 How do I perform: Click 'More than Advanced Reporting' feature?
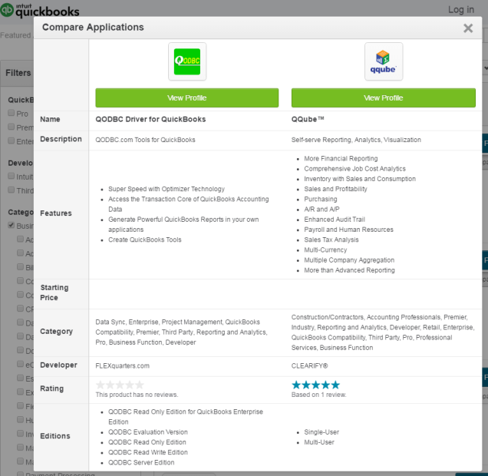[x=350, y=270]
